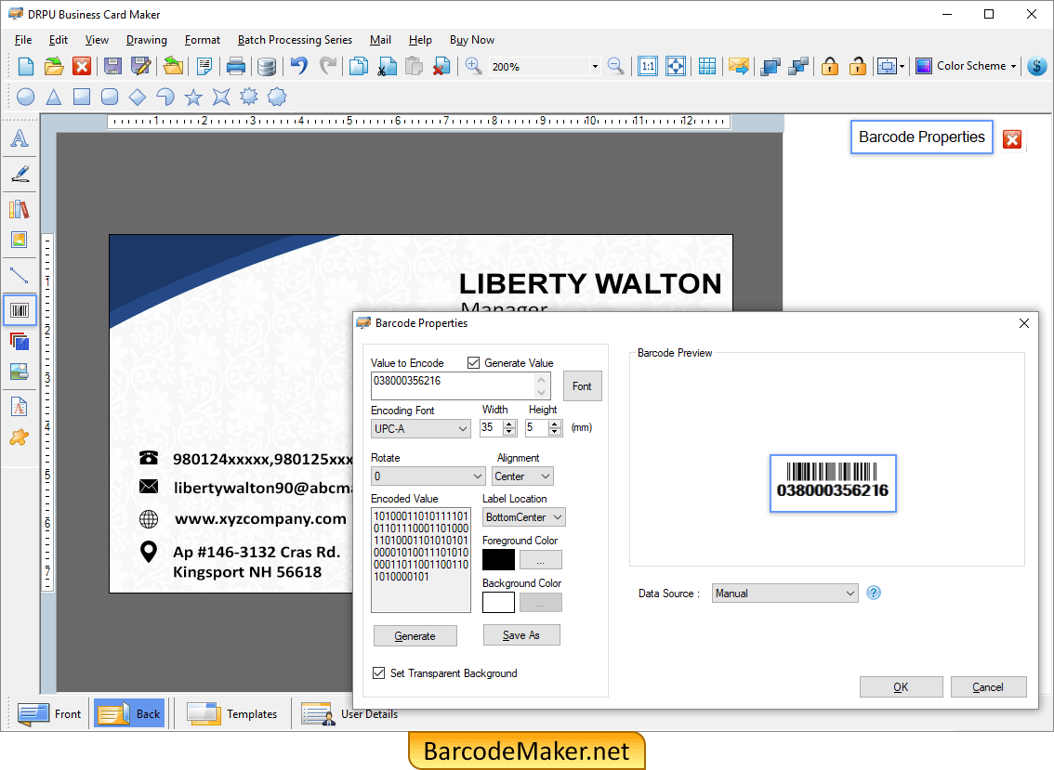The width and height of the screenshot is (1054, 770).
Task: Open the database icon in toolbar
Action: tap(267, 66)
